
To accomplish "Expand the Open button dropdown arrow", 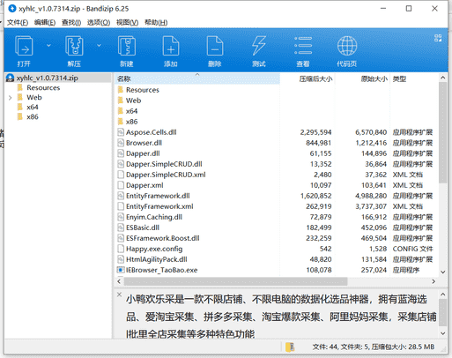I will (x=48, y=46).
